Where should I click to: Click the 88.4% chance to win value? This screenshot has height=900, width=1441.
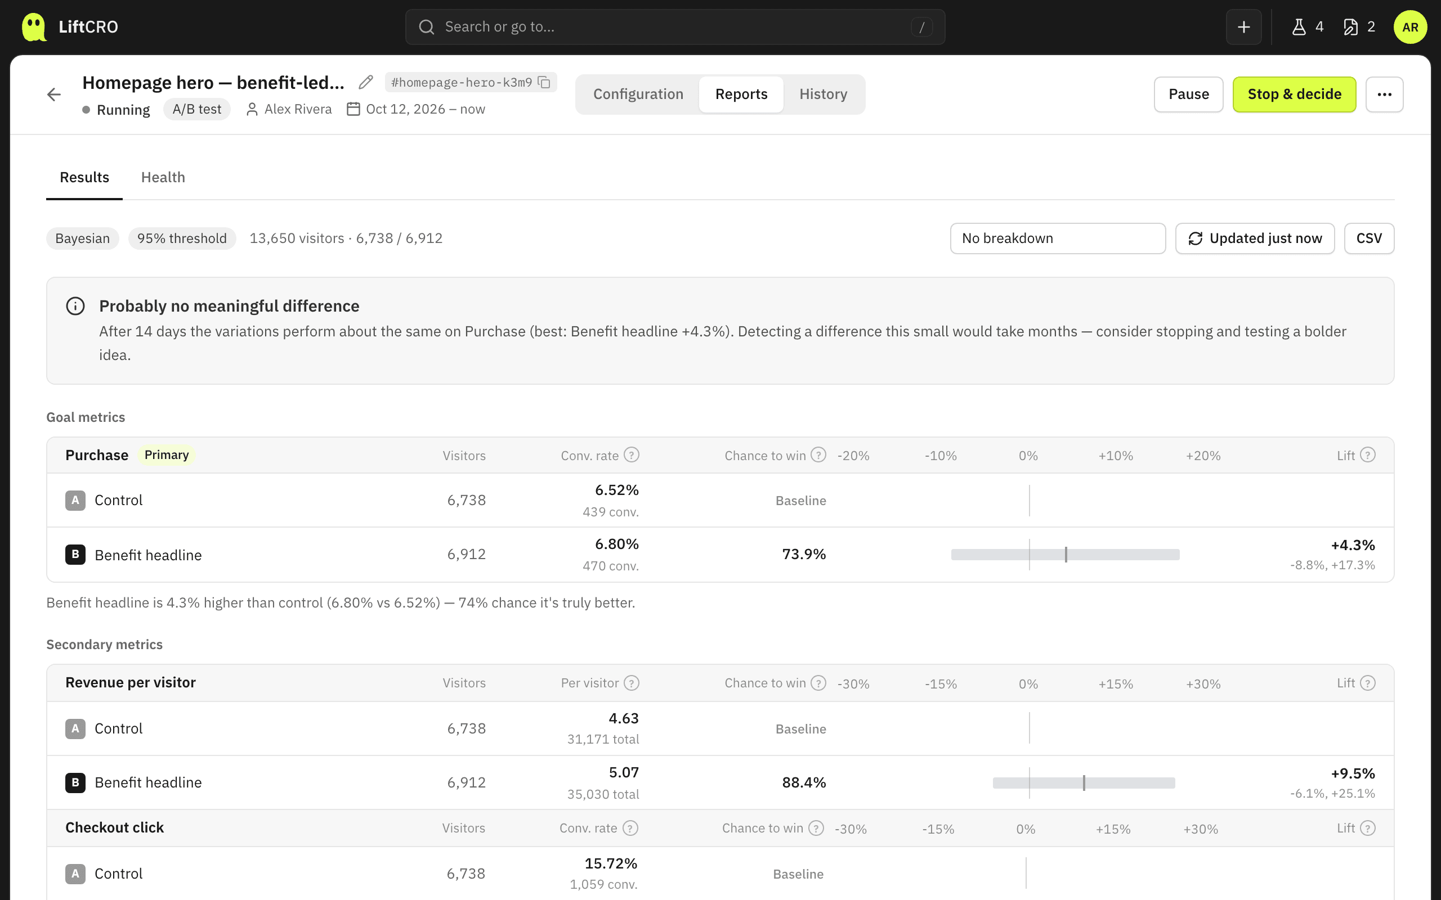point(804,782)
